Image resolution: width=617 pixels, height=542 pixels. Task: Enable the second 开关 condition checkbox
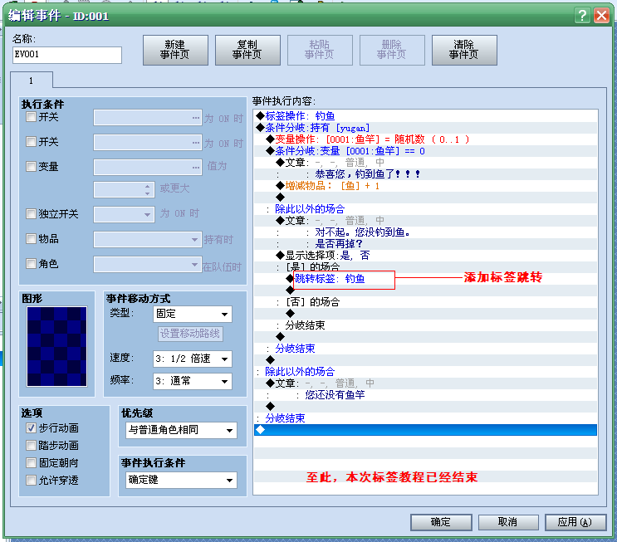(31, 142)
